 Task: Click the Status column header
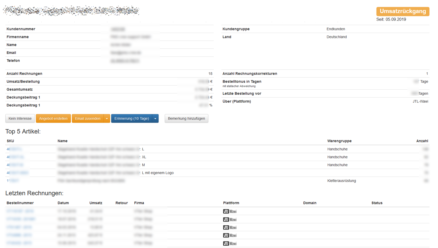[x=377, y=203]
